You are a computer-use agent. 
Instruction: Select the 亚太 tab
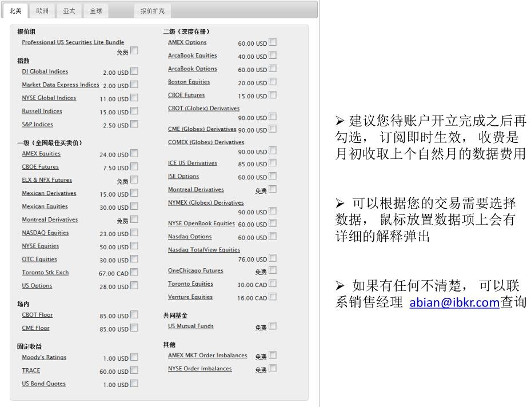pos(69,11)
